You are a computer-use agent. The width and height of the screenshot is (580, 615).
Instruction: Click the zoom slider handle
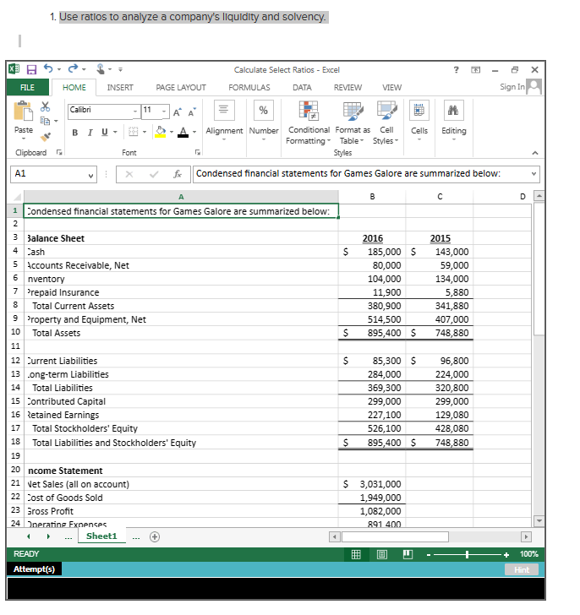[467, 554]
